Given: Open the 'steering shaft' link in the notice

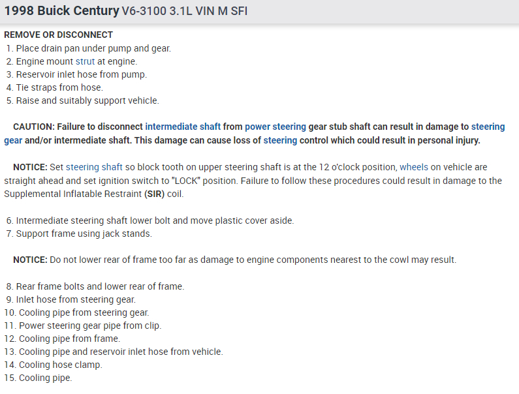Looking at the screenshot, I should [94, 168].
